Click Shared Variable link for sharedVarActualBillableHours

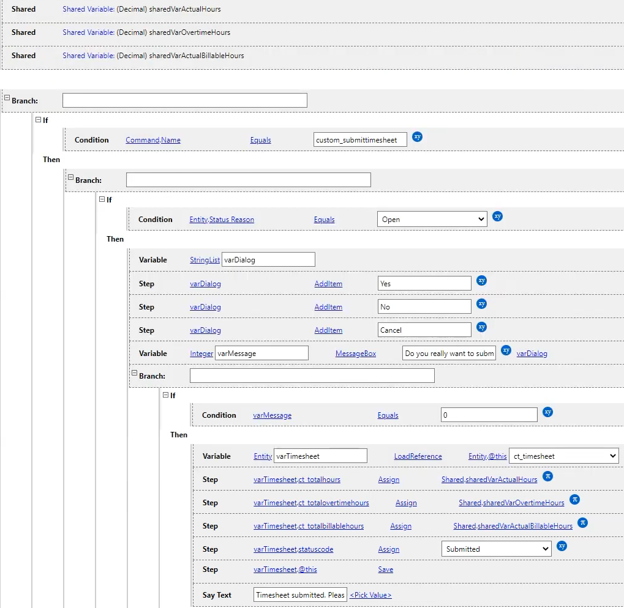pos(88,56)
